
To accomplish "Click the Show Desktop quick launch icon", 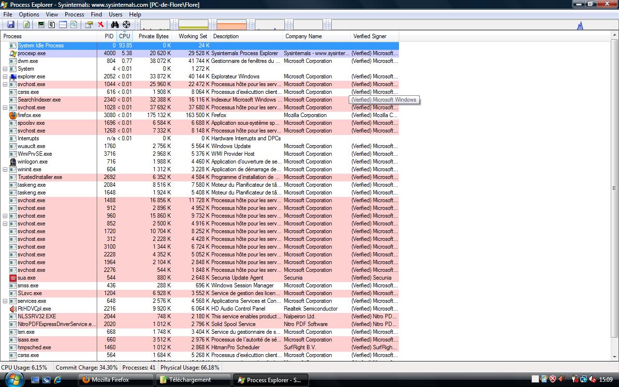I will (x=35, y=380).
